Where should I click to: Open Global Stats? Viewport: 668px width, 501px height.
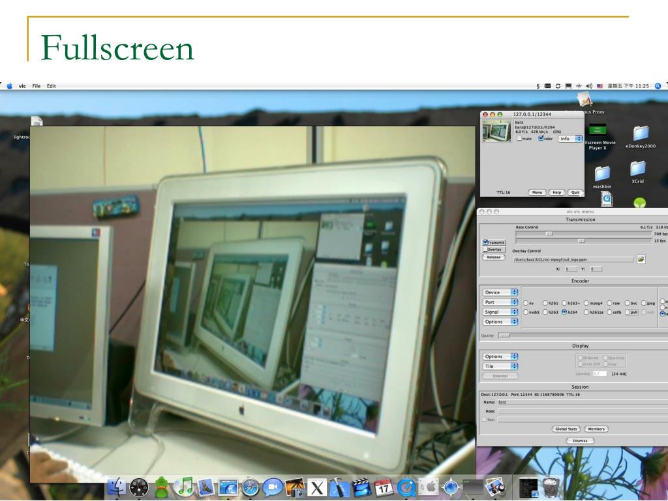tap(566, 429)
